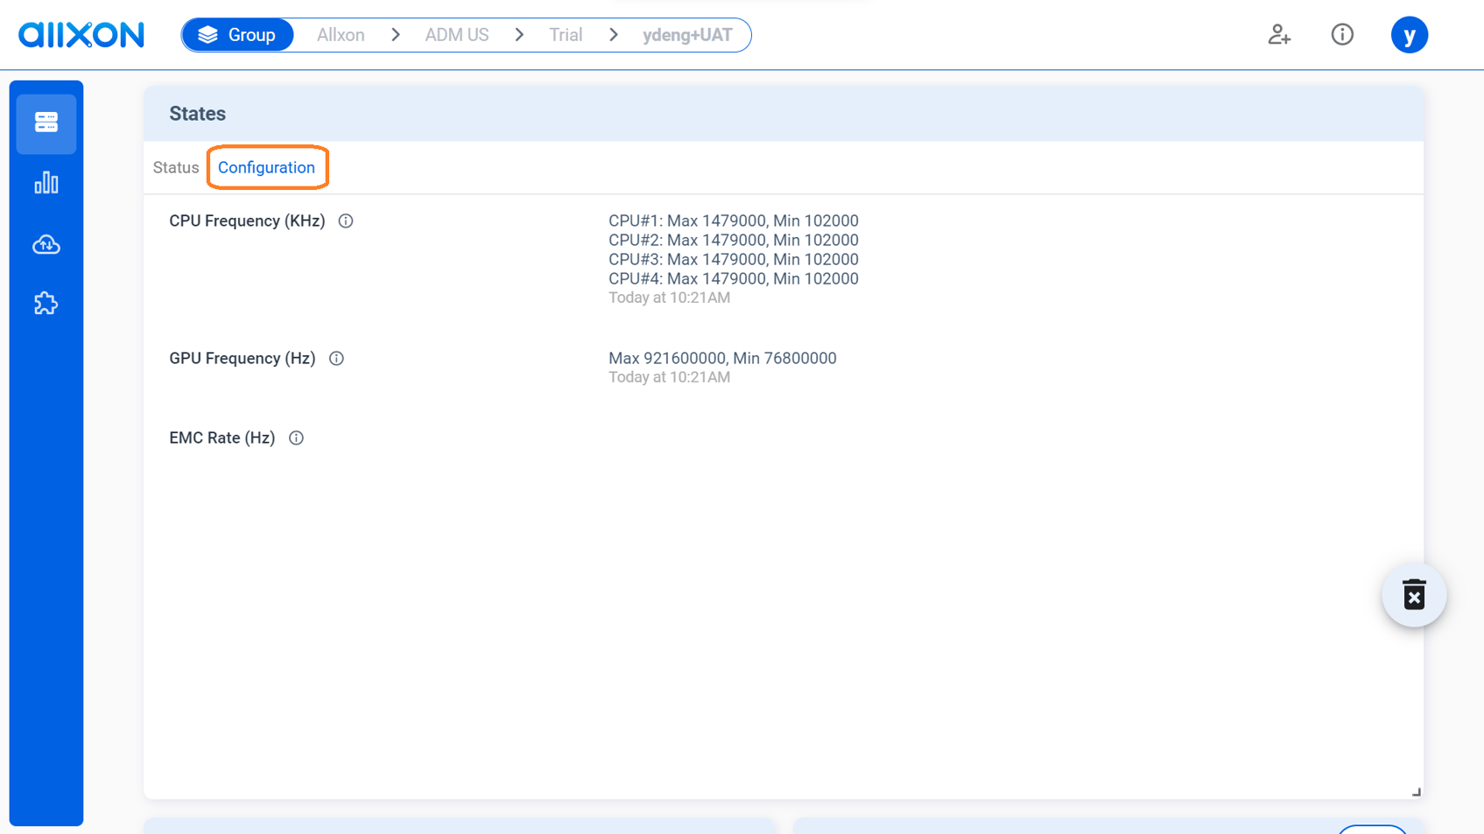Image resolution: width=1484 pixels, height=834 pixels.
Task: Open the Analytics charts sidebar icon
Action: click(46, 183)
